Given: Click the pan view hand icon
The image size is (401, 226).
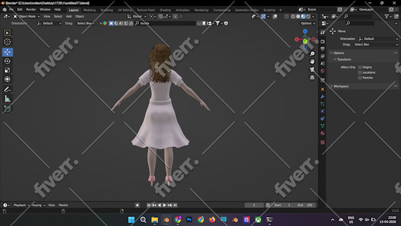Looking at the screenshot, I should (x=313, y=62).
